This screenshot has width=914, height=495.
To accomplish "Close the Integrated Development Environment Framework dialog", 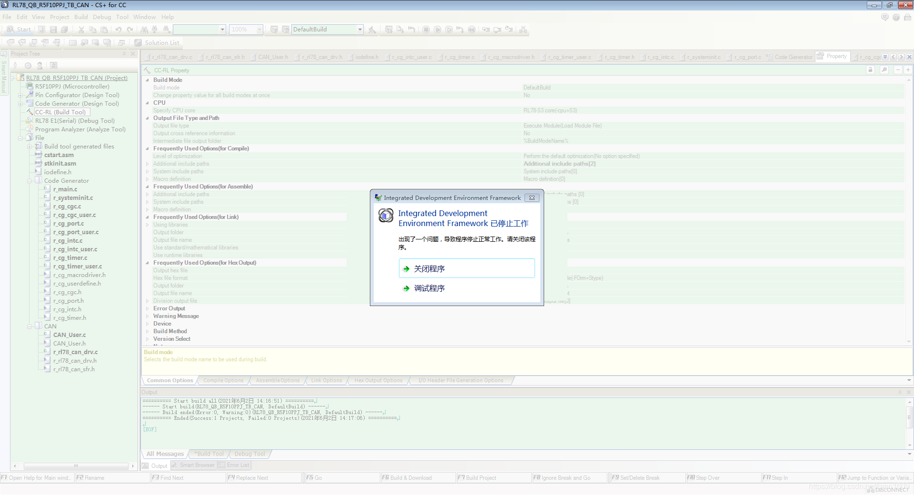I will [x=532, y=198].
